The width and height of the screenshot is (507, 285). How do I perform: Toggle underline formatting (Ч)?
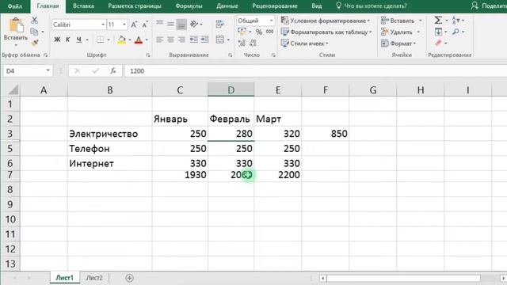pos(78,40)
